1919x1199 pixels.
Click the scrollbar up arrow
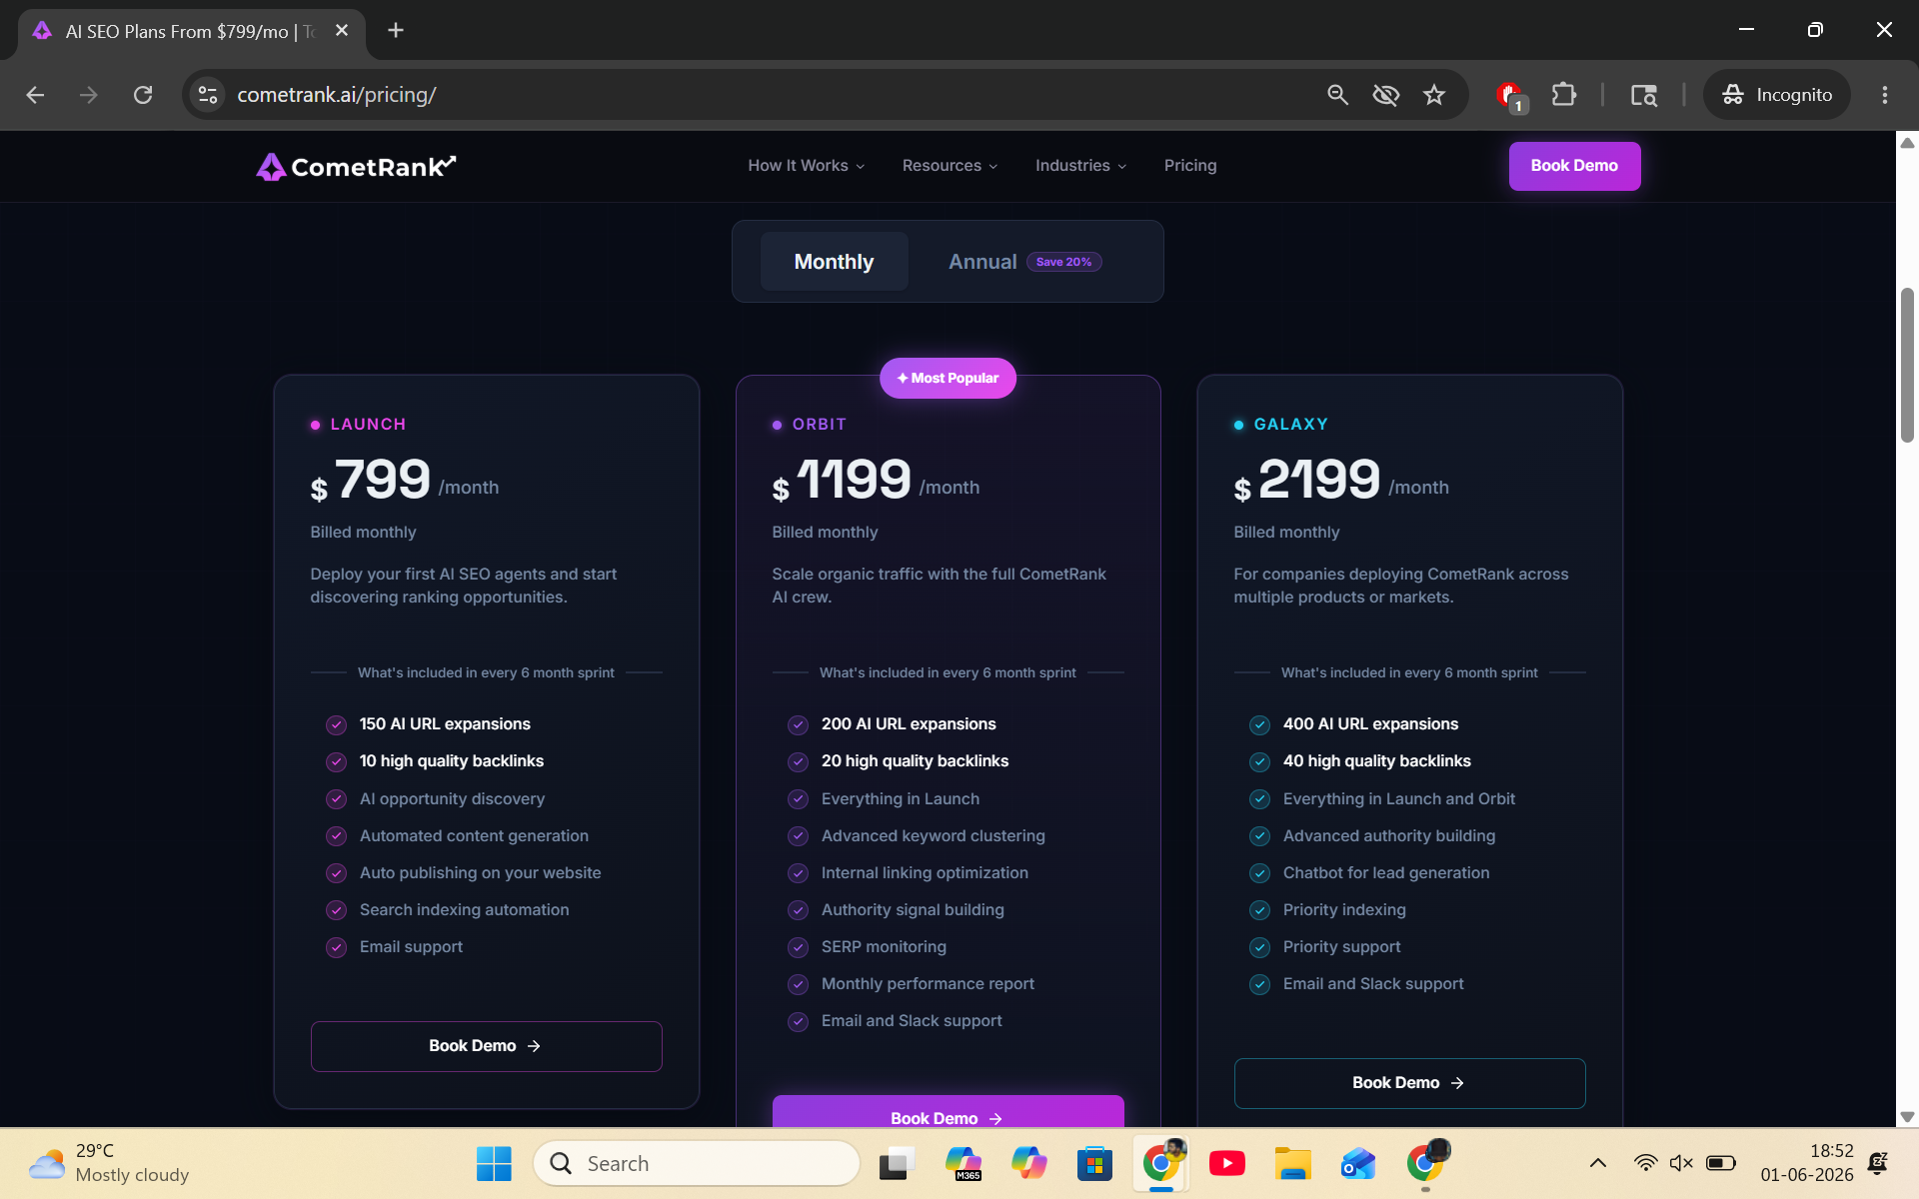coord(1907,143)
